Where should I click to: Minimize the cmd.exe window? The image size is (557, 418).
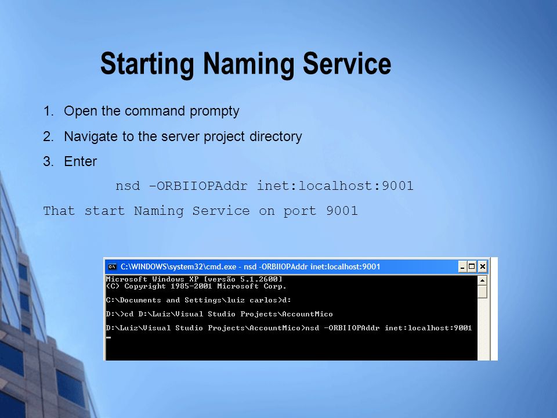point(462,266)
